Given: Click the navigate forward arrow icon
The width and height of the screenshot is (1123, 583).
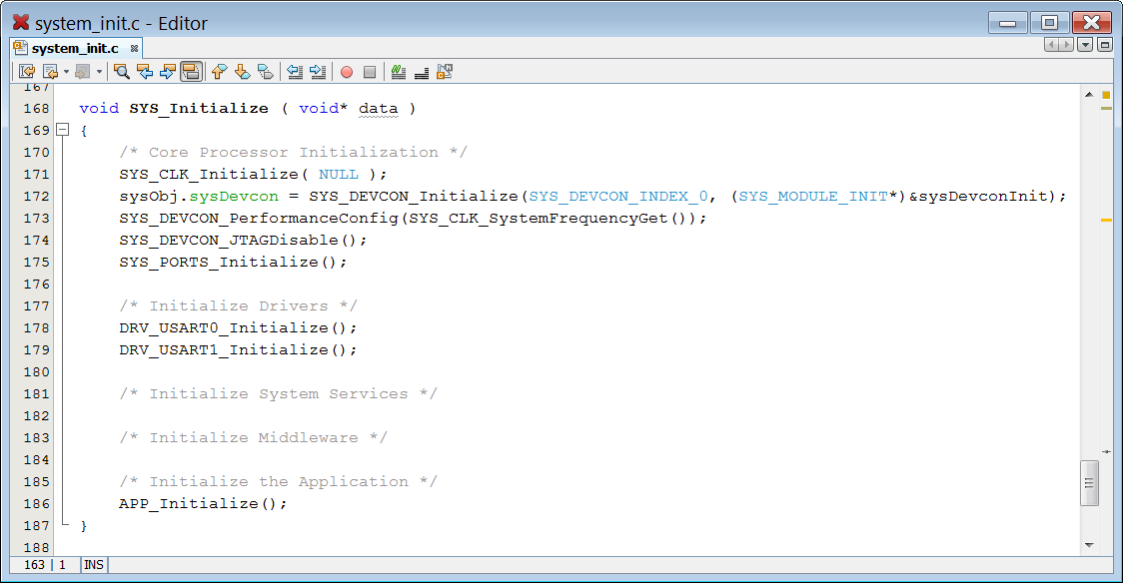Looking at the screenshot, I should click(x=82, y=71).
